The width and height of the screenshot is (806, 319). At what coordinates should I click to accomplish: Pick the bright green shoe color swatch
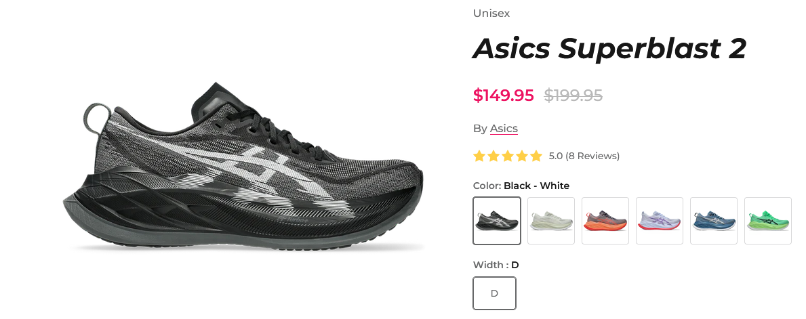768,221
